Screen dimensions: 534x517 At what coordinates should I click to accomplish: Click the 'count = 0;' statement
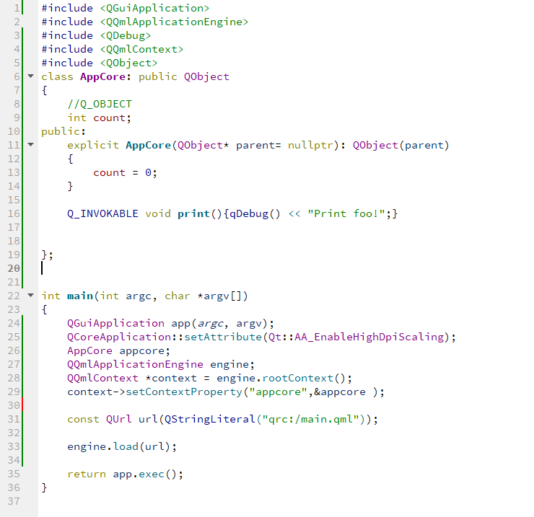125,172
